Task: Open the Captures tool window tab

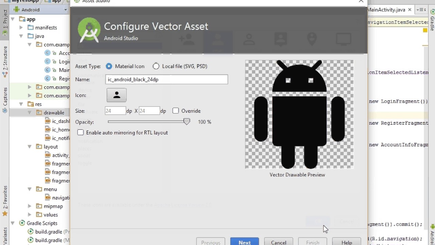Action: 5,100
